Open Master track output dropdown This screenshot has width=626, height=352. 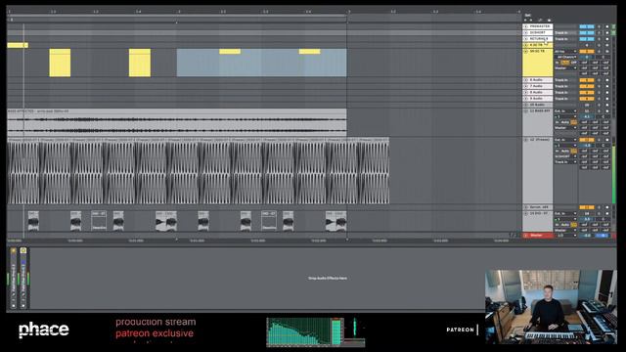pos(565,236)
